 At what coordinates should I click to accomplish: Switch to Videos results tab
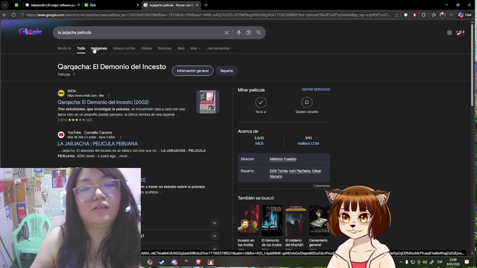pyautogui.click(x=146, y=48)
